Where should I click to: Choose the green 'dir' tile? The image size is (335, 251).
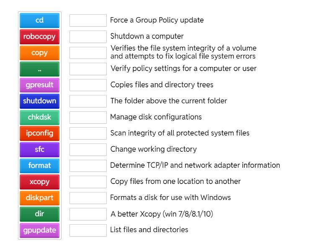click(39, 214)
